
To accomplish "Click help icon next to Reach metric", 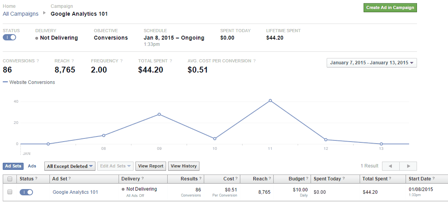I will (x=73, y=61).
